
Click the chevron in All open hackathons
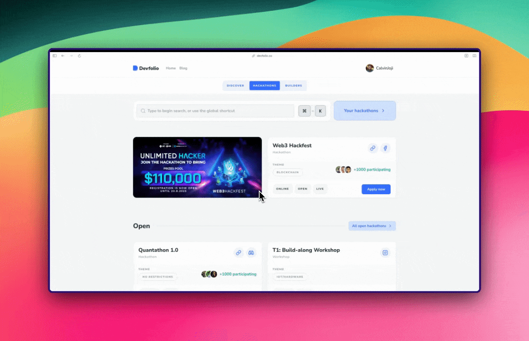click(x=390, y=226)
